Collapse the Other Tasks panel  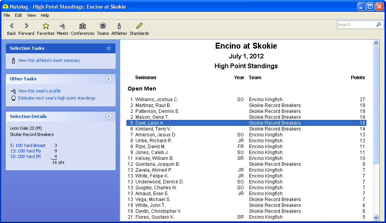click(x=109, y=79)
